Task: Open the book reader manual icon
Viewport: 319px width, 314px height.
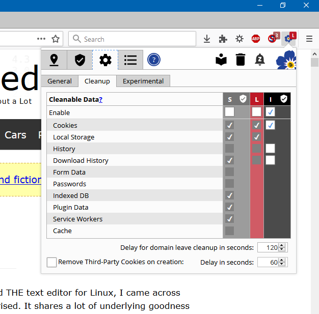Action: 221,60
